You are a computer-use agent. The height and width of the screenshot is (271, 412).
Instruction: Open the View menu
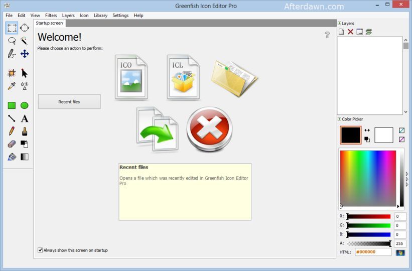pyautogui.click(x=35, y=15)
